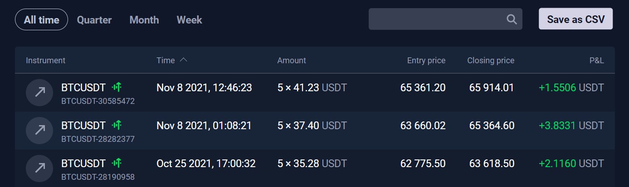Sort by the Instrument column header
Image resolution: width=629 pixels, height=187 pixels.
click(x=46, y=60)
